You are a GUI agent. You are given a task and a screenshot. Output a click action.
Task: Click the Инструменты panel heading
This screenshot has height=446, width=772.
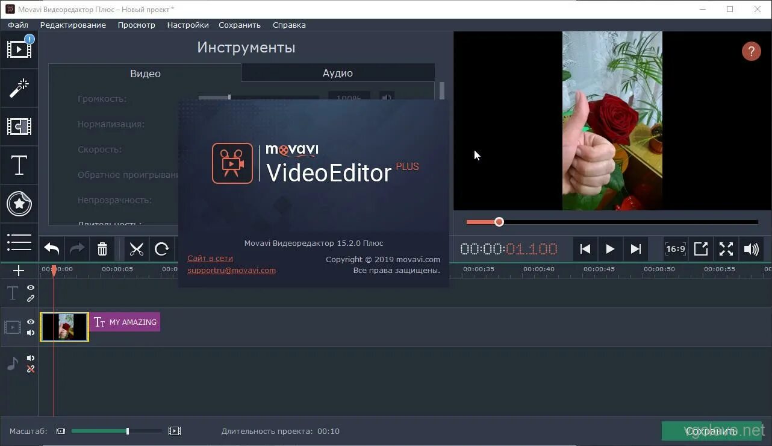coord(246,48)
